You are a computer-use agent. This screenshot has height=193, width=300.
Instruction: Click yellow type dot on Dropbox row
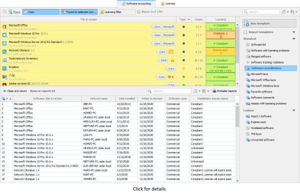click(183, 68)
